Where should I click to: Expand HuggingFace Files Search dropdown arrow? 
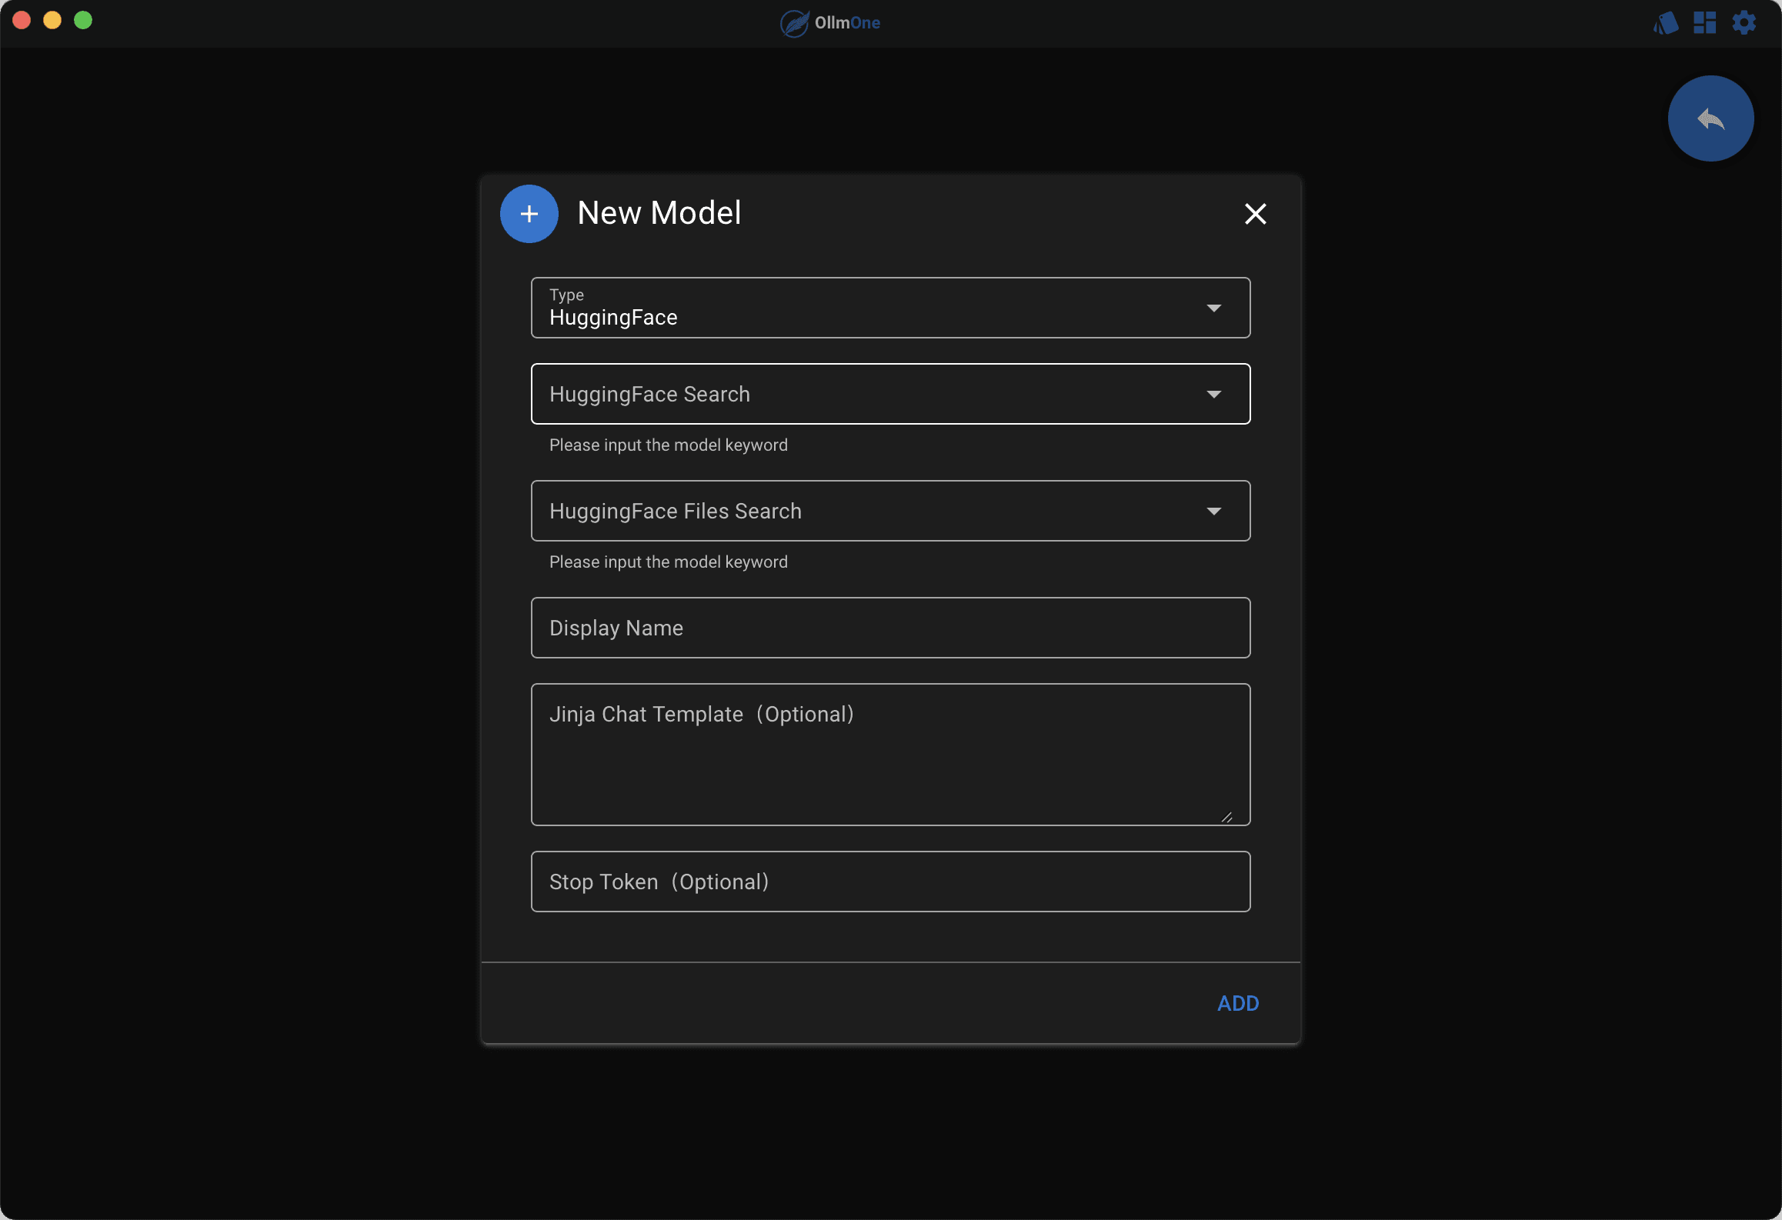pos(1213,512)
